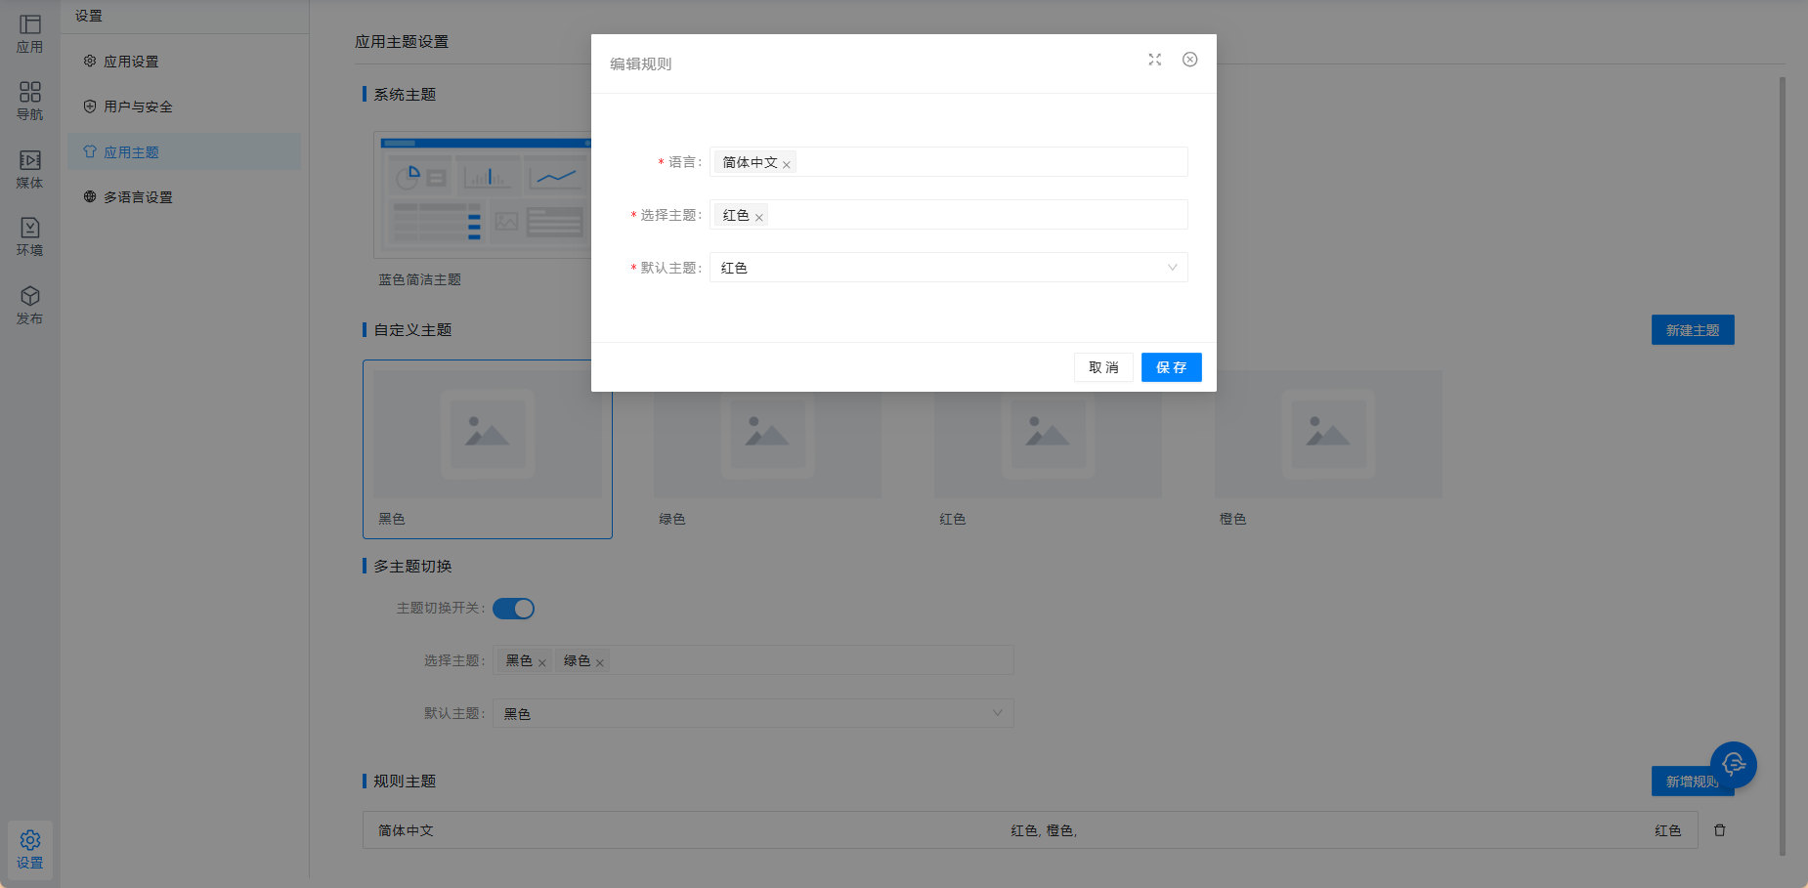Remove the 红色 tag in dialog 选择主题
This screenshot has height=888, width=1808.
759,217
